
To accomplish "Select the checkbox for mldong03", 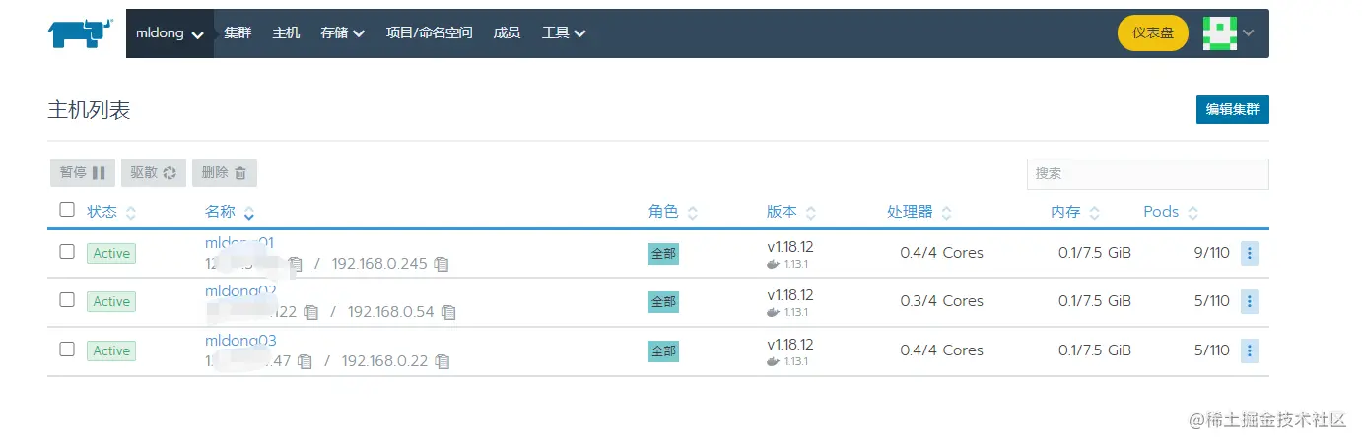I will click(67, 349).
